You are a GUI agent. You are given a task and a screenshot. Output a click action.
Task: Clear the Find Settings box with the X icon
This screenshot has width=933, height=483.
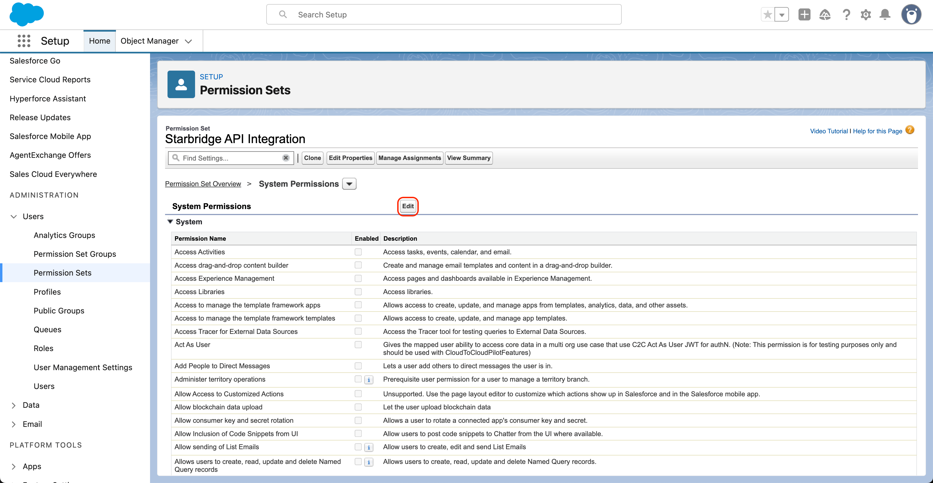click(x=286, y=158)
